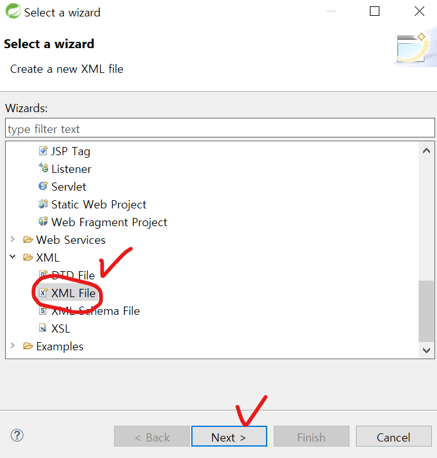Select the Listener wizard icon
The image size is (437, 458).
pyautogui.click(x=43, y=169)
